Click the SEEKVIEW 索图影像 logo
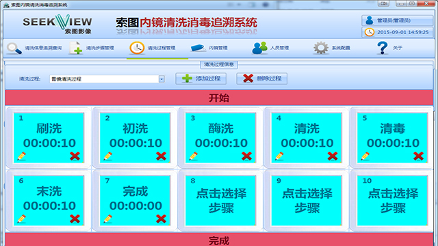The width and height of the screenshot is (438, 246). click(57, 25)
